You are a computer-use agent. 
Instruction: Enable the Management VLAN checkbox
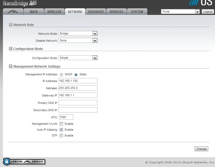pos(61,124)
